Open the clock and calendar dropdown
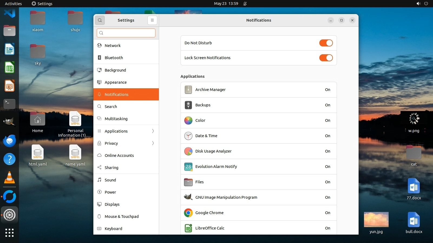Viewport: 433px width, 243px height. (x=226, y=4)
